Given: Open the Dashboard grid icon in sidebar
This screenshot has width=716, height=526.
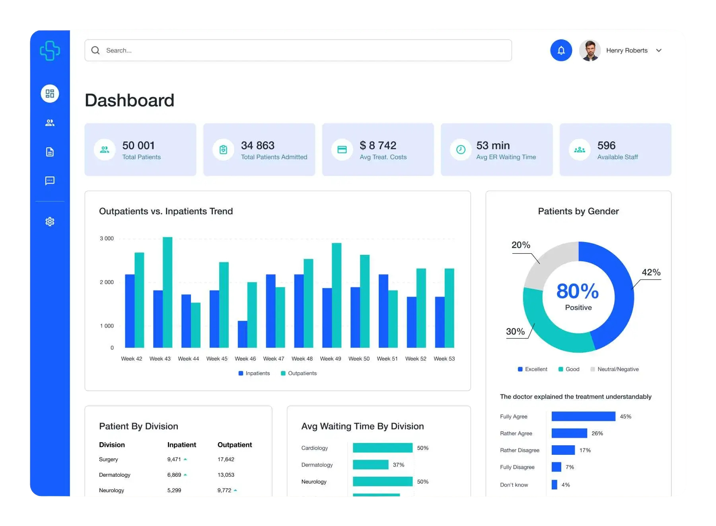Looking at the screenshot, I should click(50, 93).
